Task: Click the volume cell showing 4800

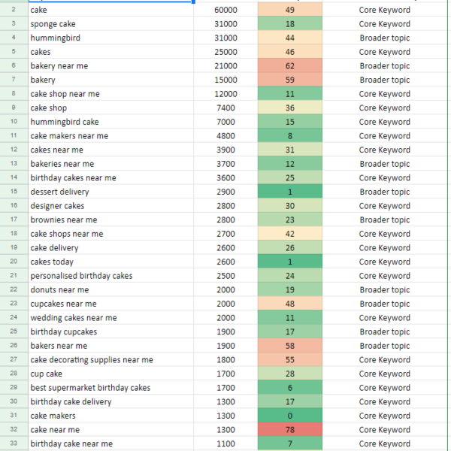Action: pos(225,136)
